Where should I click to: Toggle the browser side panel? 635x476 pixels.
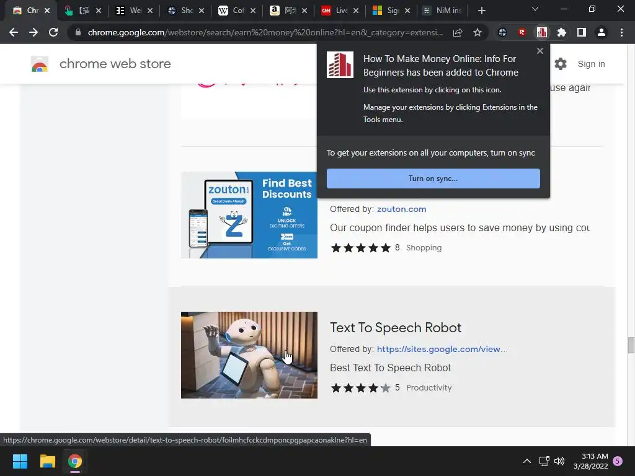click(x=582, y=32)
